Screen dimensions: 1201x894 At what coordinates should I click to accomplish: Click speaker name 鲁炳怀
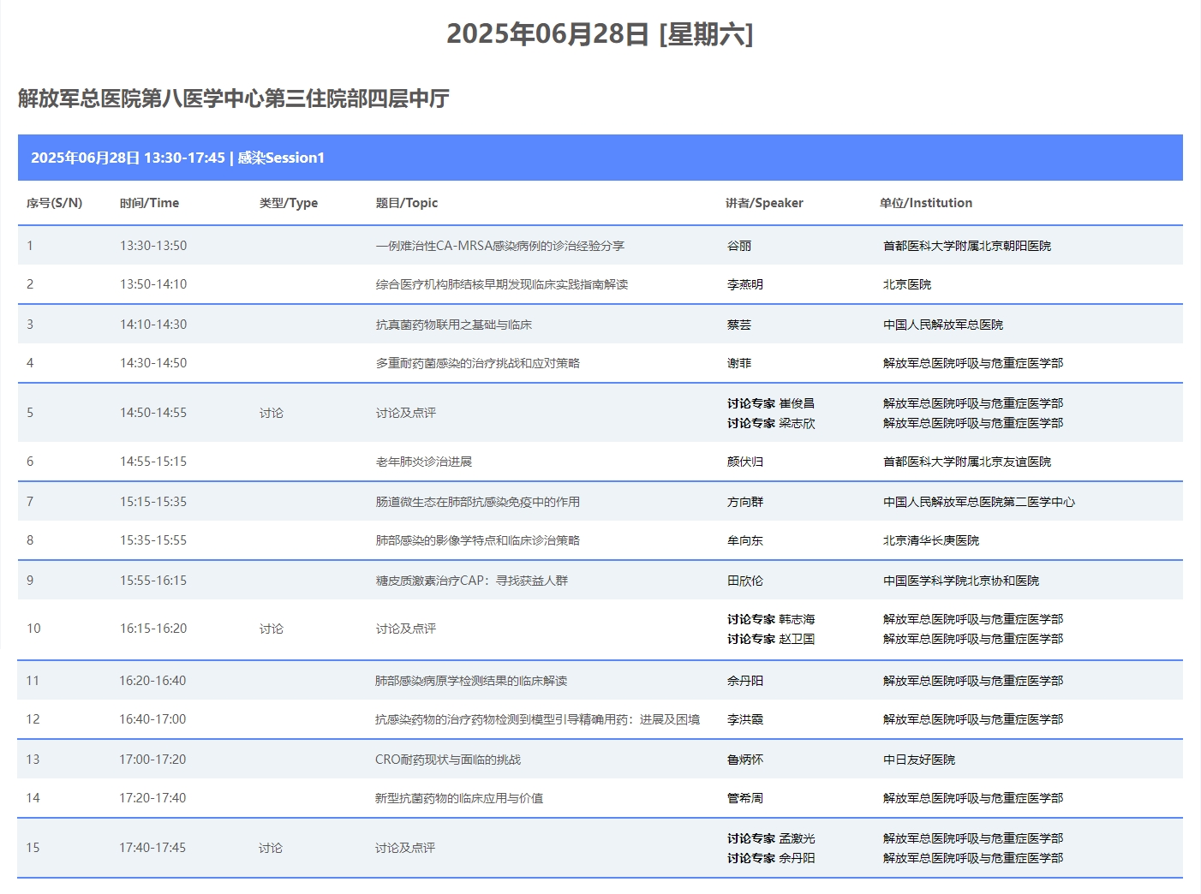tap(745, 760)
